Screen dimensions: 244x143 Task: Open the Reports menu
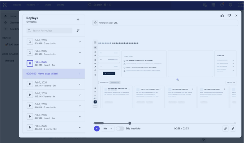pos(32,5)
